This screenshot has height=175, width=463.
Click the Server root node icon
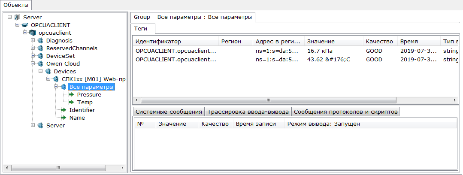coord(17,17)
